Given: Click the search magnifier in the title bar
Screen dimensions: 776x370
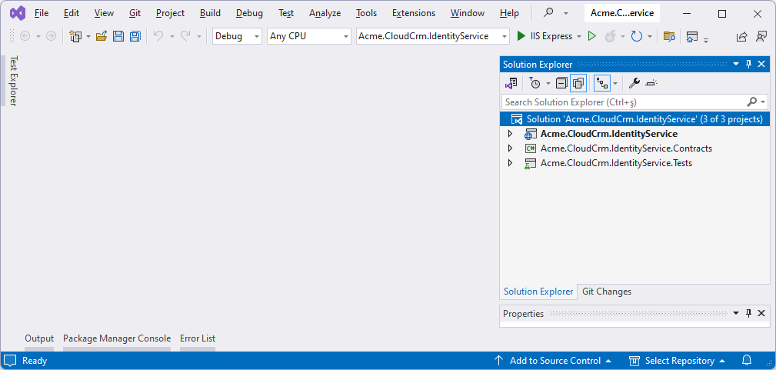Looking at the screenshot, I should [549, 13].
